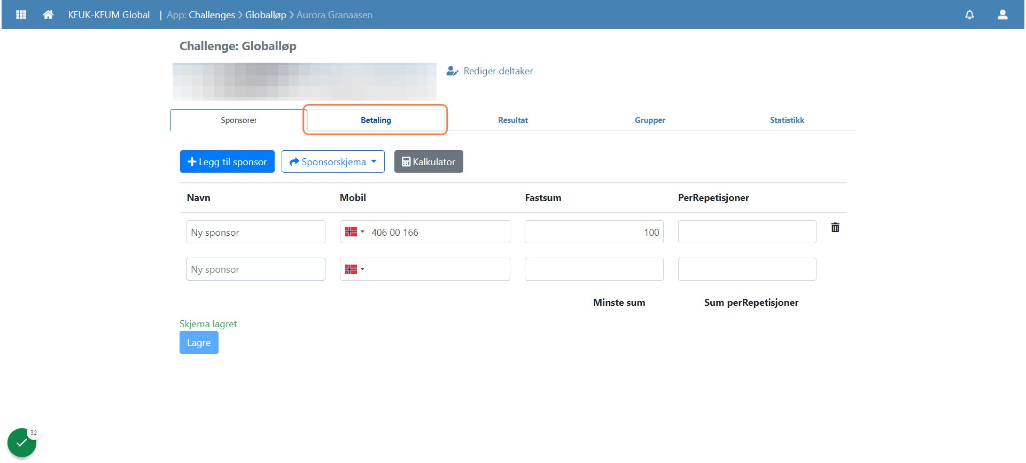Delete first sponsor row with trash icon
1026x463 pixels.
(835, 227)
